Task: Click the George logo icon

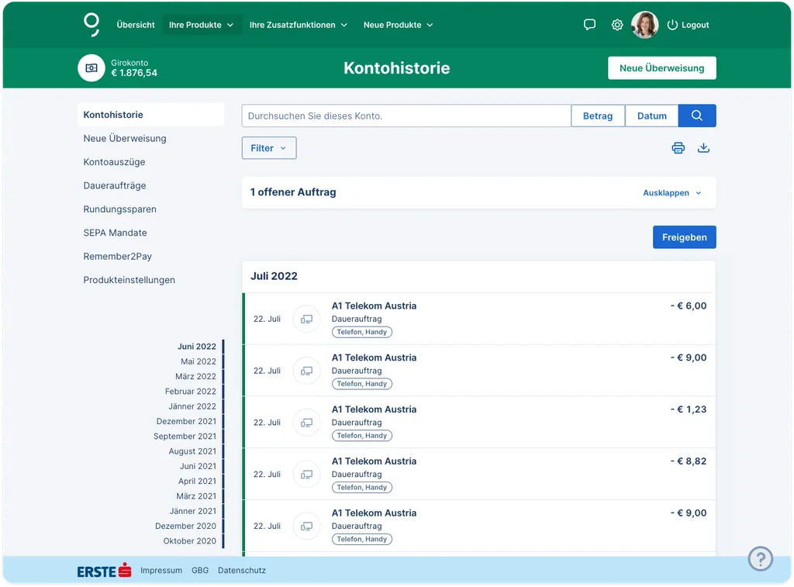Action: pos(91,25)
